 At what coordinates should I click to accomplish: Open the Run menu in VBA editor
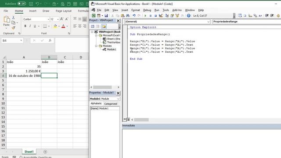point(157,10)
